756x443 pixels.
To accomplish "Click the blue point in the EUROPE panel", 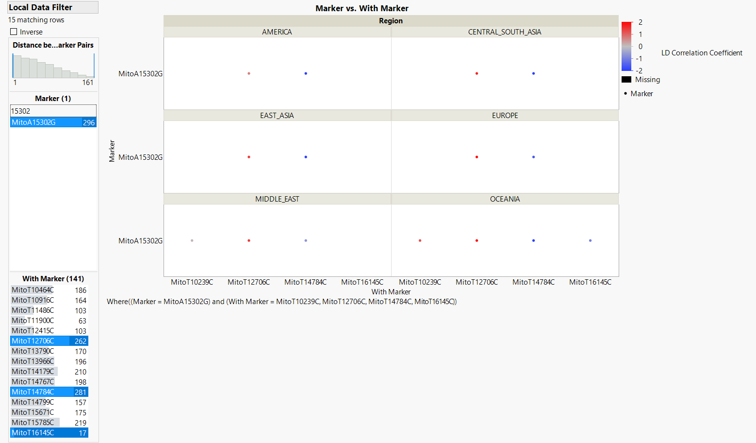I will pyautogui.click(x=533, y=157).
